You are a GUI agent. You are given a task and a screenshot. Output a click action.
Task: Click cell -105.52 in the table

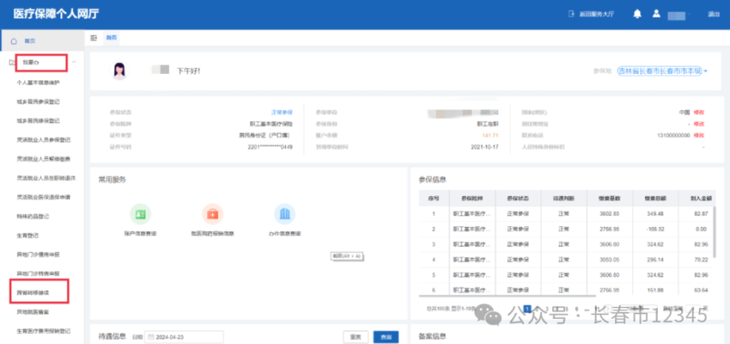[x=655, y=229]
